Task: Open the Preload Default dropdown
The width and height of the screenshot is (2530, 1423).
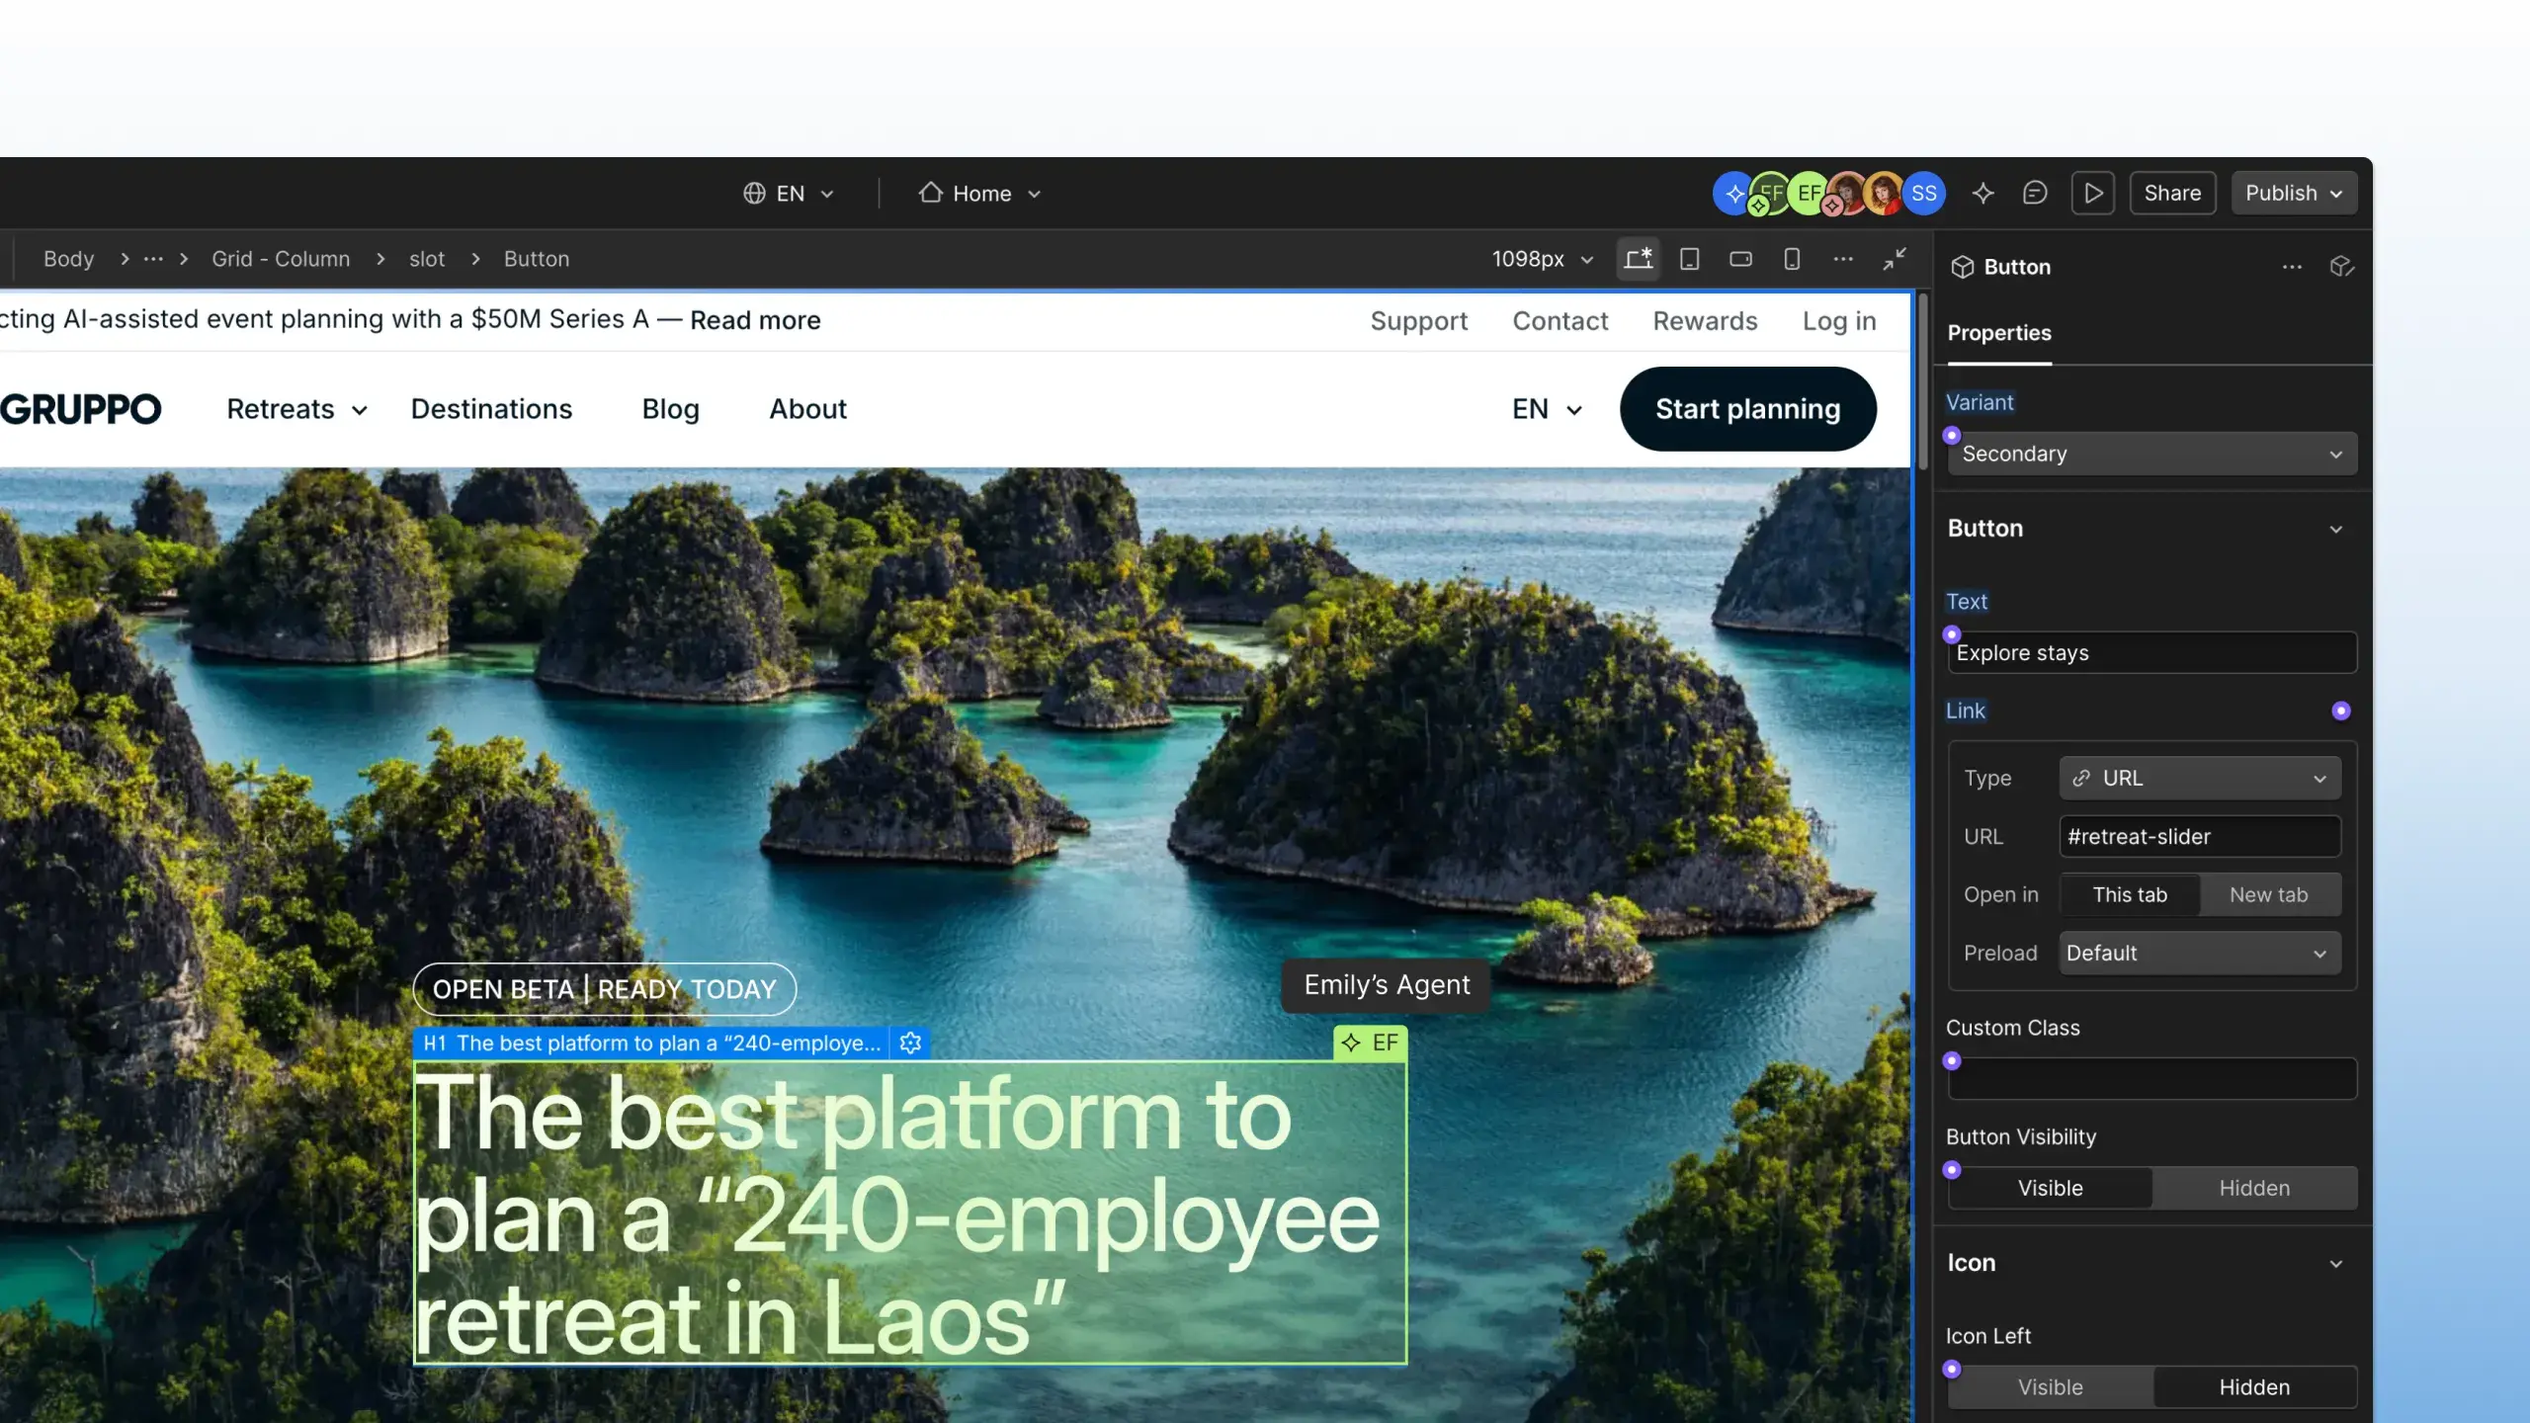Action: tap(2200, 953)
